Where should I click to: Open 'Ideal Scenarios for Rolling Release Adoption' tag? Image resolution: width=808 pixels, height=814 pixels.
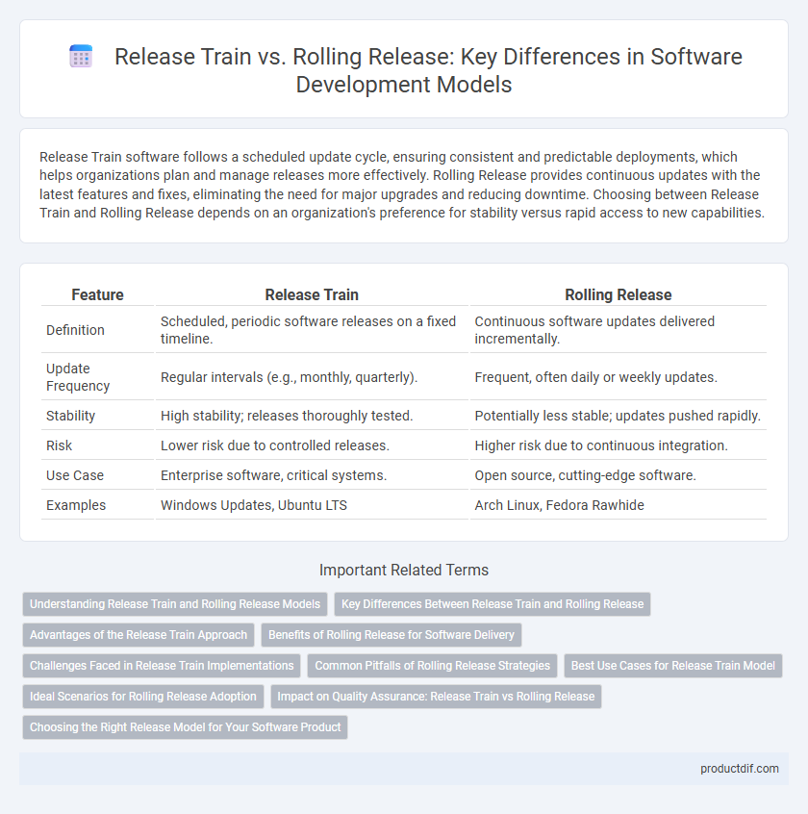(143, 697)
